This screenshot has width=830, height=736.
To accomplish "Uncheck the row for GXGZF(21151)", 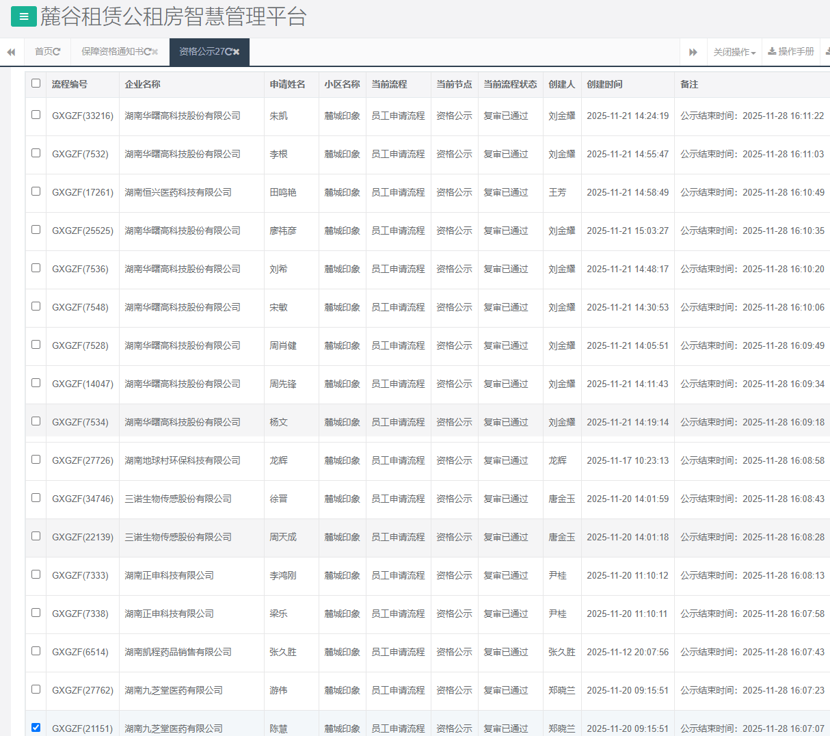I will pos(36,728).
